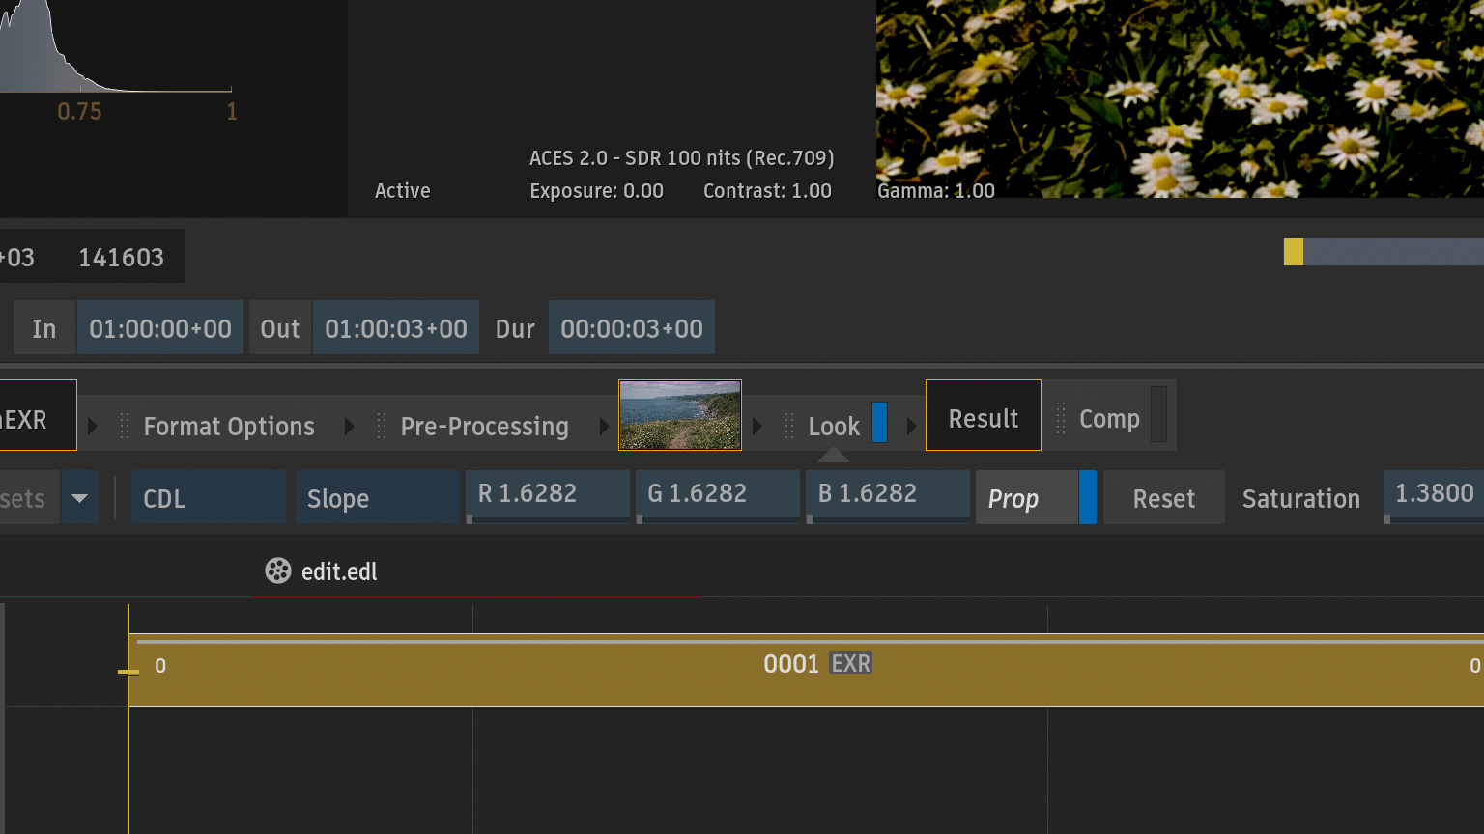This screenshot has width=1484, height=834.
Task: Click the EXR badge on clip 0001
Action: coord(850,664)
